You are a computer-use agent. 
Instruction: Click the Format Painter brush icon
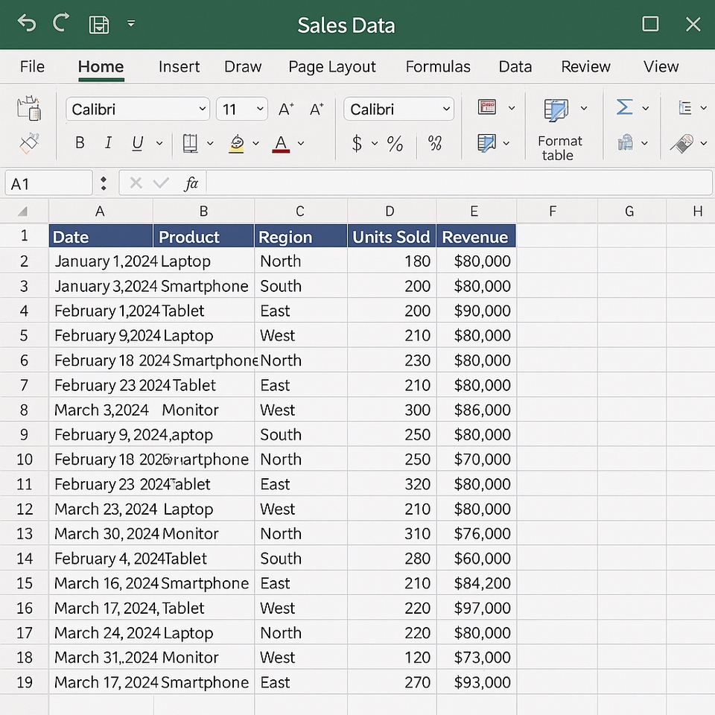point(29,143)
